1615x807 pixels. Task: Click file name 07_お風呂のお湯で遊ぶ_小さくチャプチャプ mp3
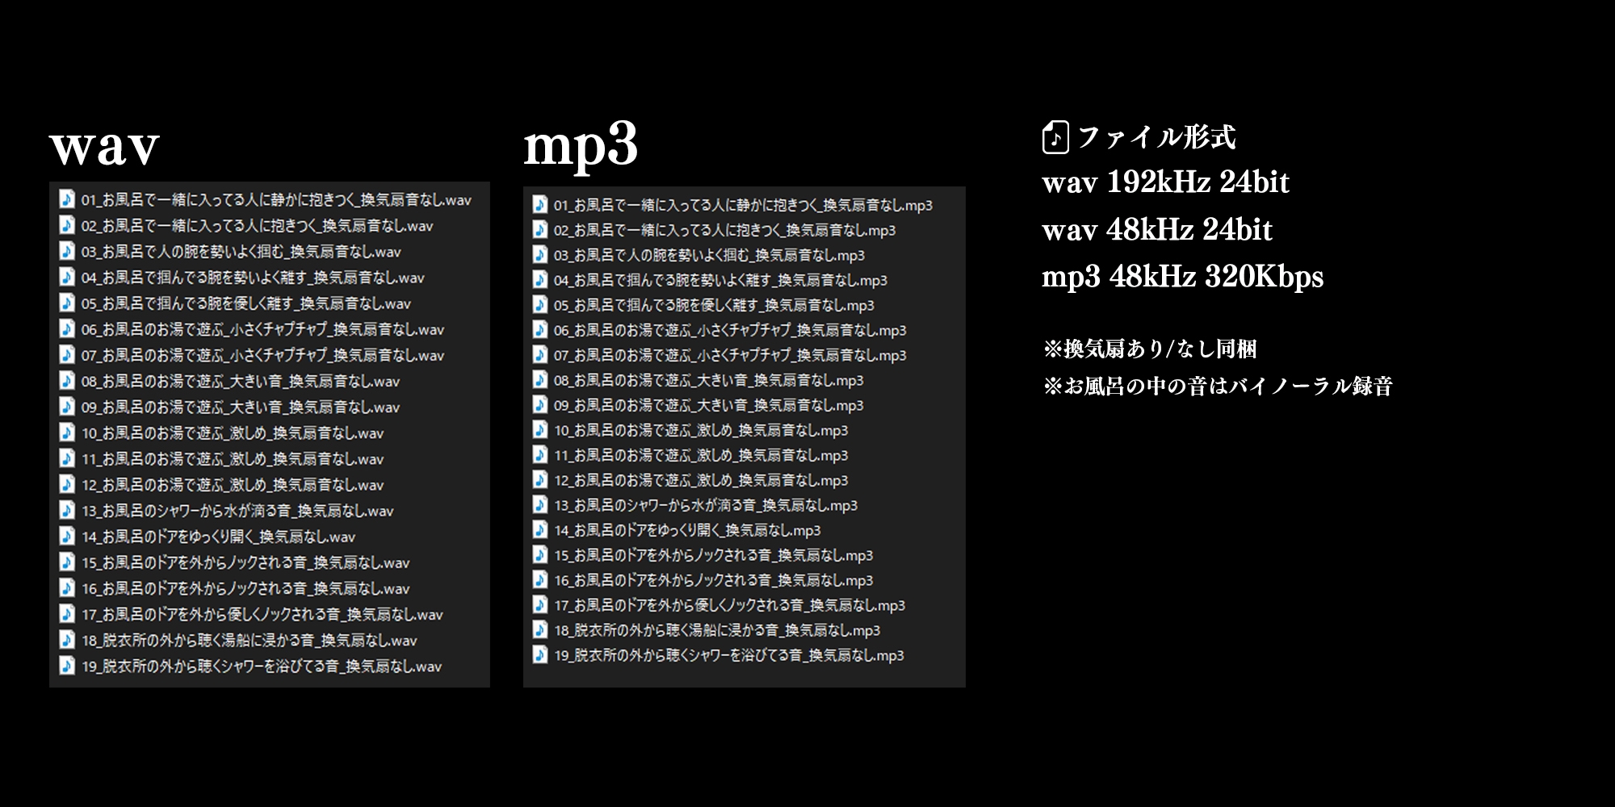point(730,355)
